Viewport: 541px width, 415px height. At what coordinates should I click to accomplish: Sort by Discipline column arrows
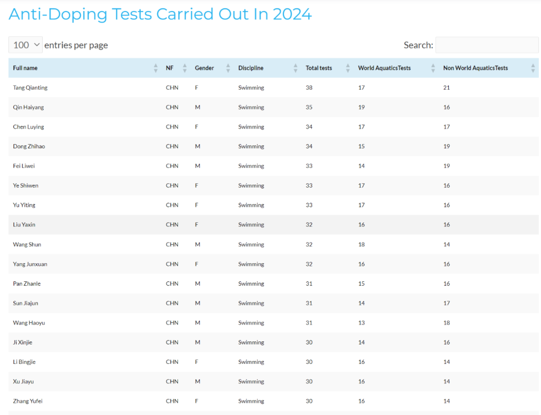[296, 68]
